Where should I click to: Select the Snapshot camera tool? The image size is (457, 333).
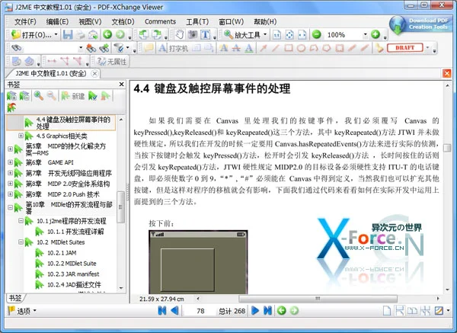(x=193, y=35)
